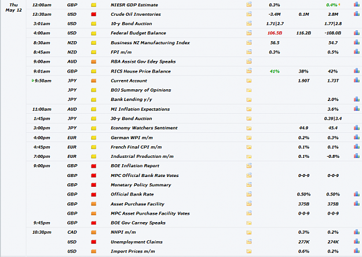Show chart for Crude Oil Inventories
362x257 pixels.
pos(357,14)
